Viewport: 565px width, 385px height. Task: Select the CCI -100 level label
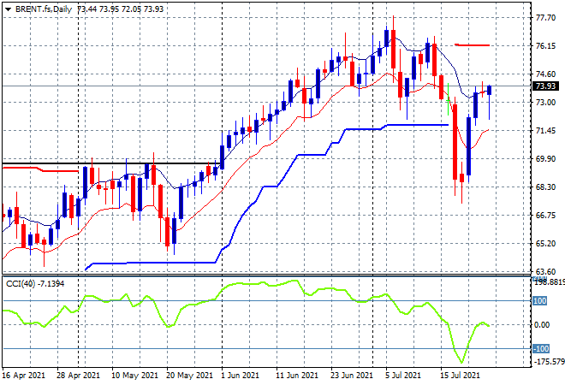coord(541,348)
